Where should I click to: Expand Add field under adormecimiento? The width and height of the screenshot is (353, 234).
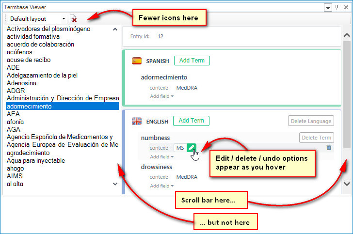pyautogui.click(x=161, y=96)
